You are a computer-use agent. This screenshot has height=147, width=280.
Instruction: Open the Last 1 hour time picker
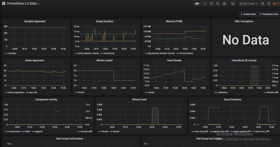[x=249, y=4]
